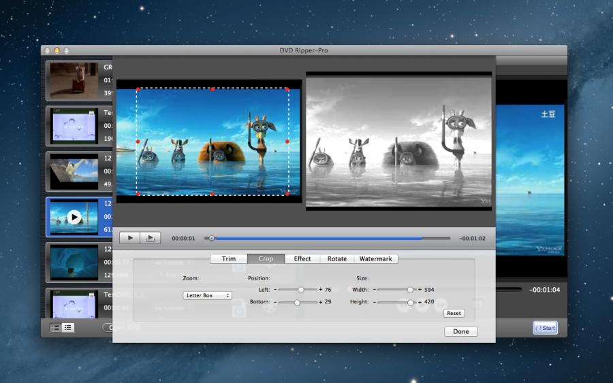Click the Reset button
The height and width of the screenshot is (383, 613).
pos(454,313)
